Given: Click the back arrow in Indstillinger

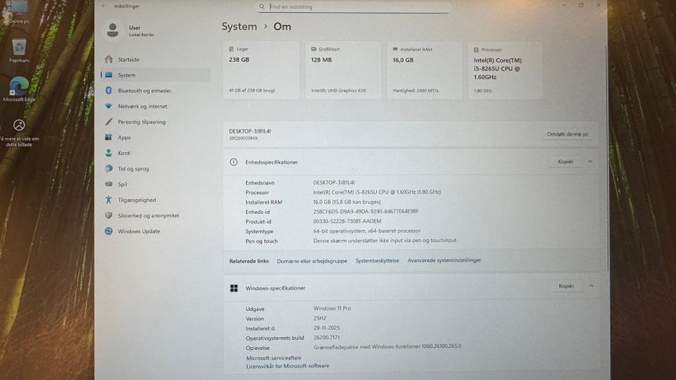Looking at the screenshot, I should pyautogui.click(x=104, y=6).
